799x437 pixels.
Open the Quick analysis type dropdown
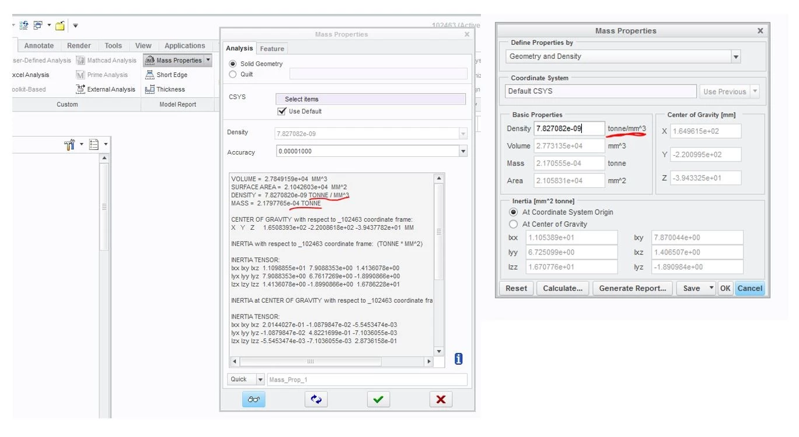[260, 379]
